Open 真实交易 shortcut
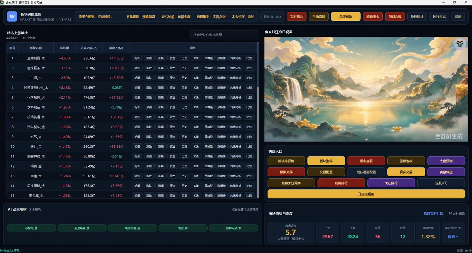 406,172
